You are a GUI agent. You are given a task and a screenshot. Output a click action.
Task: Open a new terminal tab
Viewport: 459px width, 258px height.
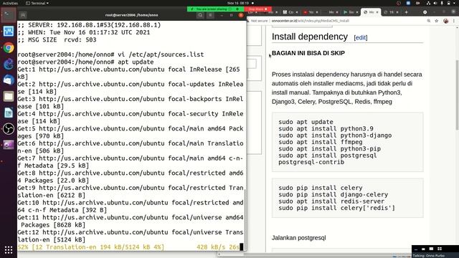coord(23,15)
